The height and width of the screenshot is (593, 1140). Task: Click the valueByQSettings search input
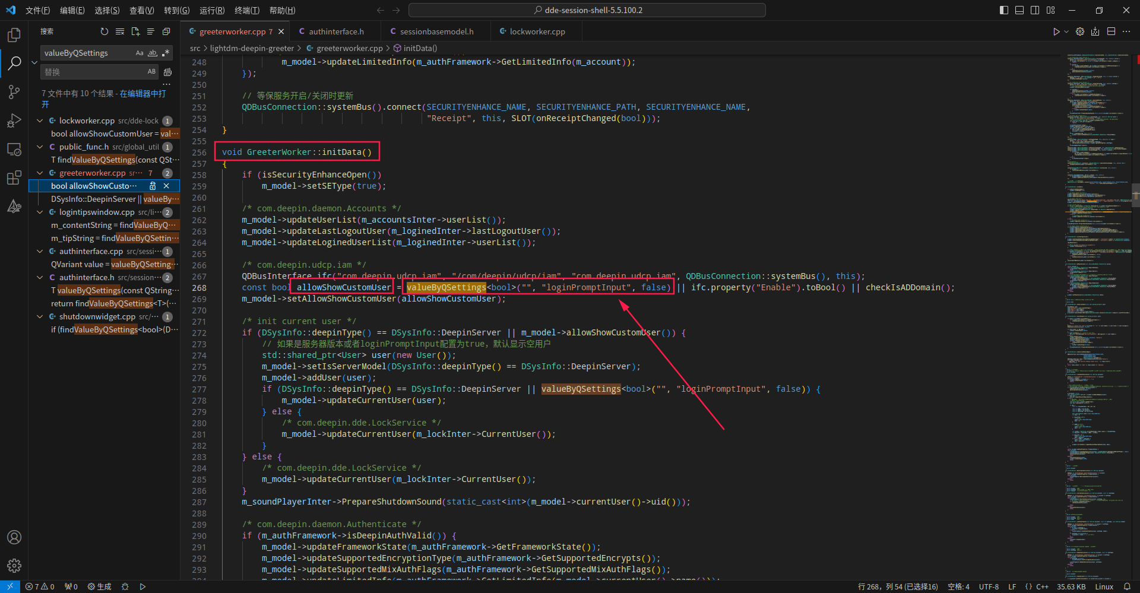coord(88,53)
